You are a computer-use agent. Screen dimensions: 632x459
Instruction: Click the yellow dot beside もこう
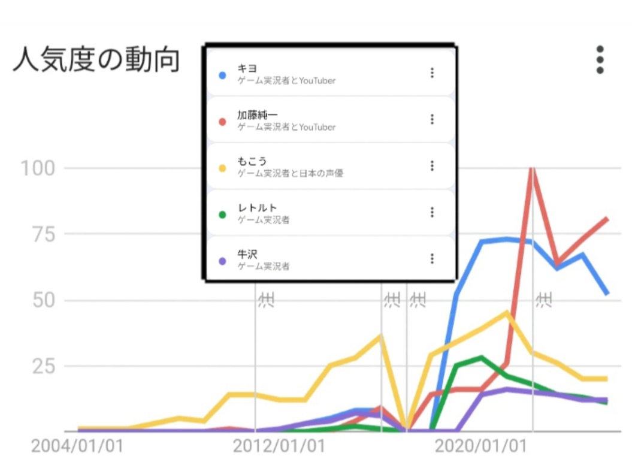click(222, 168)
